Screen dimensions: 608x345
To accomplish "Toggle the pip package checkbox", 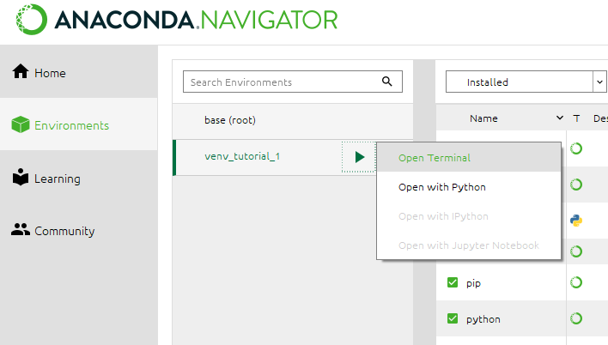I will coord(453,282).
